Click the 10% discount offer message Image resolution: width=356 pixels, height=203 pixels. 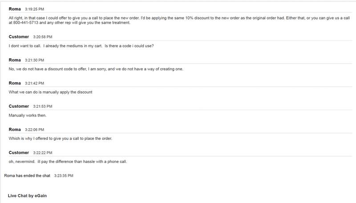pos(179,20)
